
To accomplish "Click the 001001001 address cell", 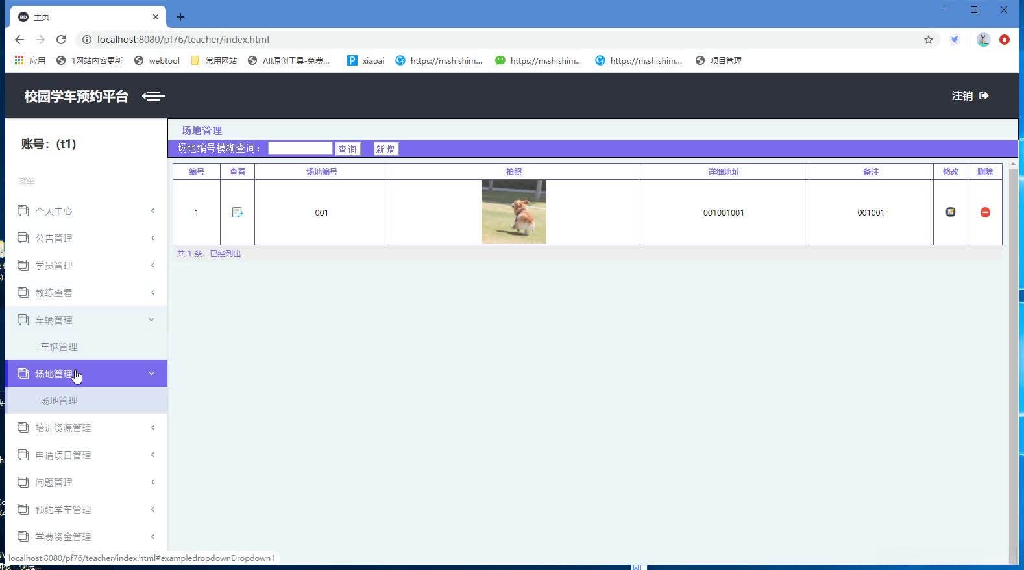I will (x=724, y=212).
